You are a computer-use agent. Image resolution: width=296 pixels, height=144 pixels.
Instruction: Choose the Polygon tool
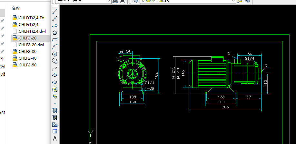pos(55,33)
